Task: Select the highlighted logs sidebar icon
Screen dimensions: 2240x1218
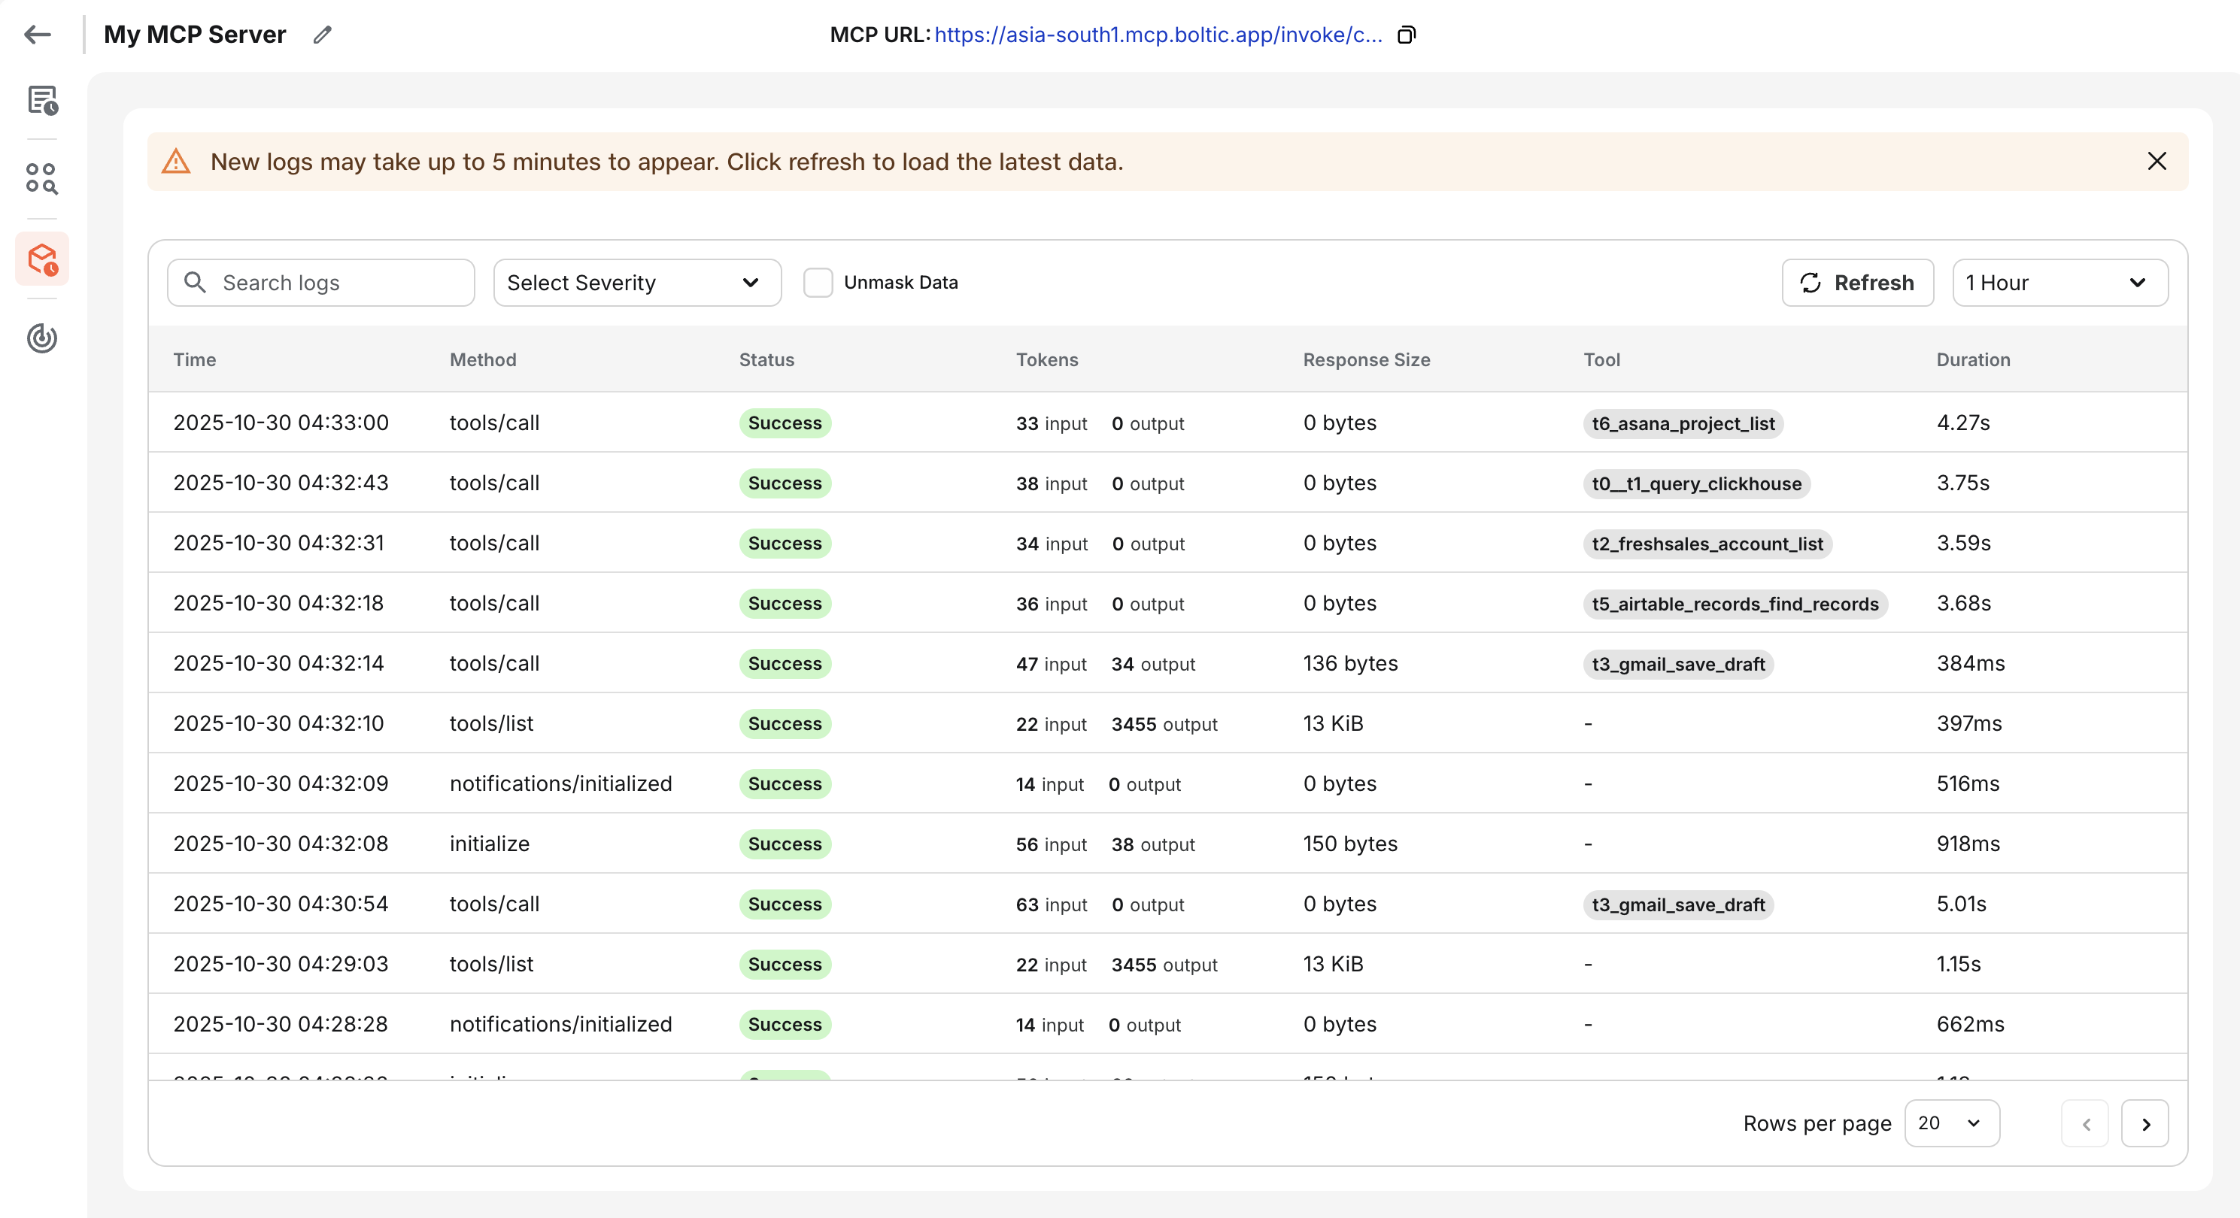Action: point(41,259)
